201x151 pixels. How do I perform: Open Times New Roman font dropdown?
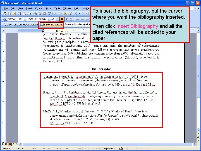point(49,19)
